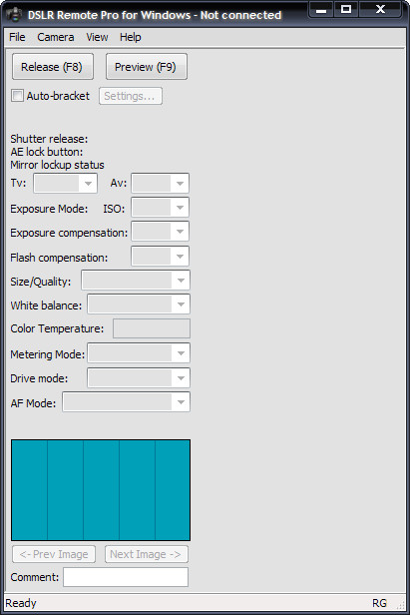Open the Exposure compensation dropdown
Image resolution: width=410 pixels, height=615 pixels.
[x=160, y=232]
